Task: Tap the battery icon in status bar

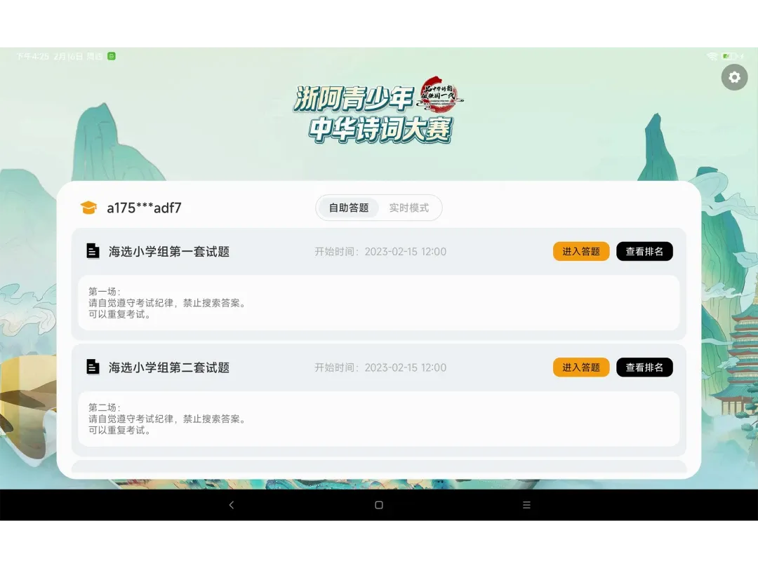Action: pos(729,57)
